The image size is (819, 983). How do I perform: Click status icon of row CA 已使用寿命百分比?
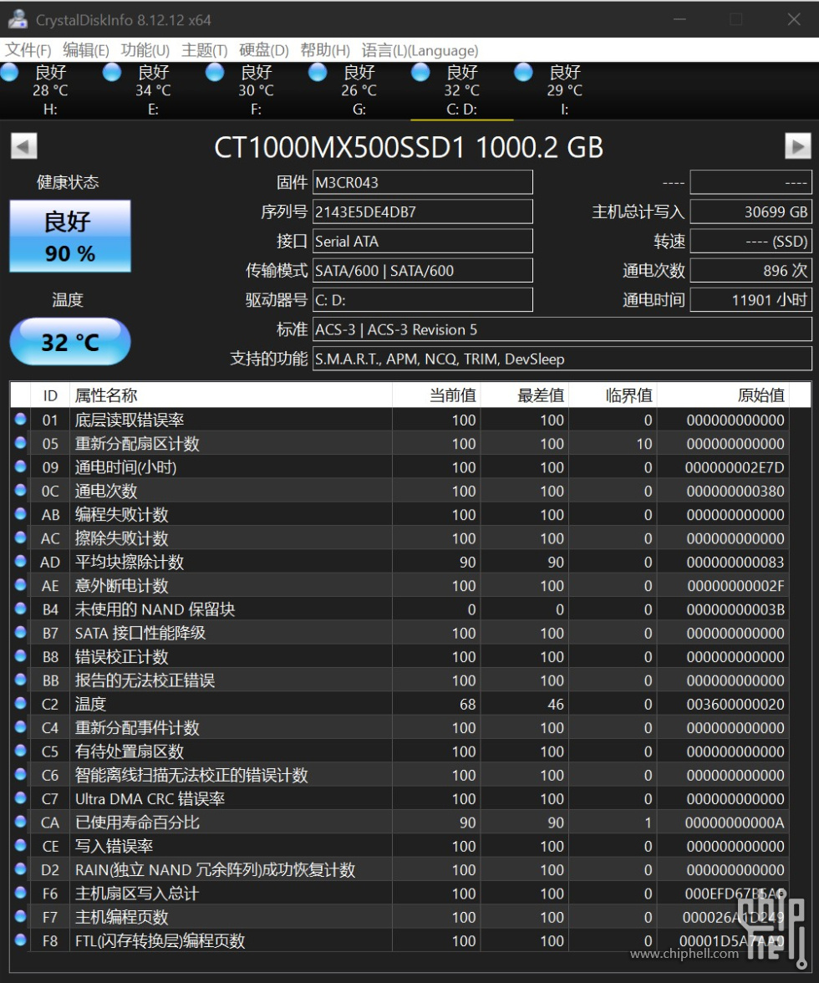pos(21,821)
